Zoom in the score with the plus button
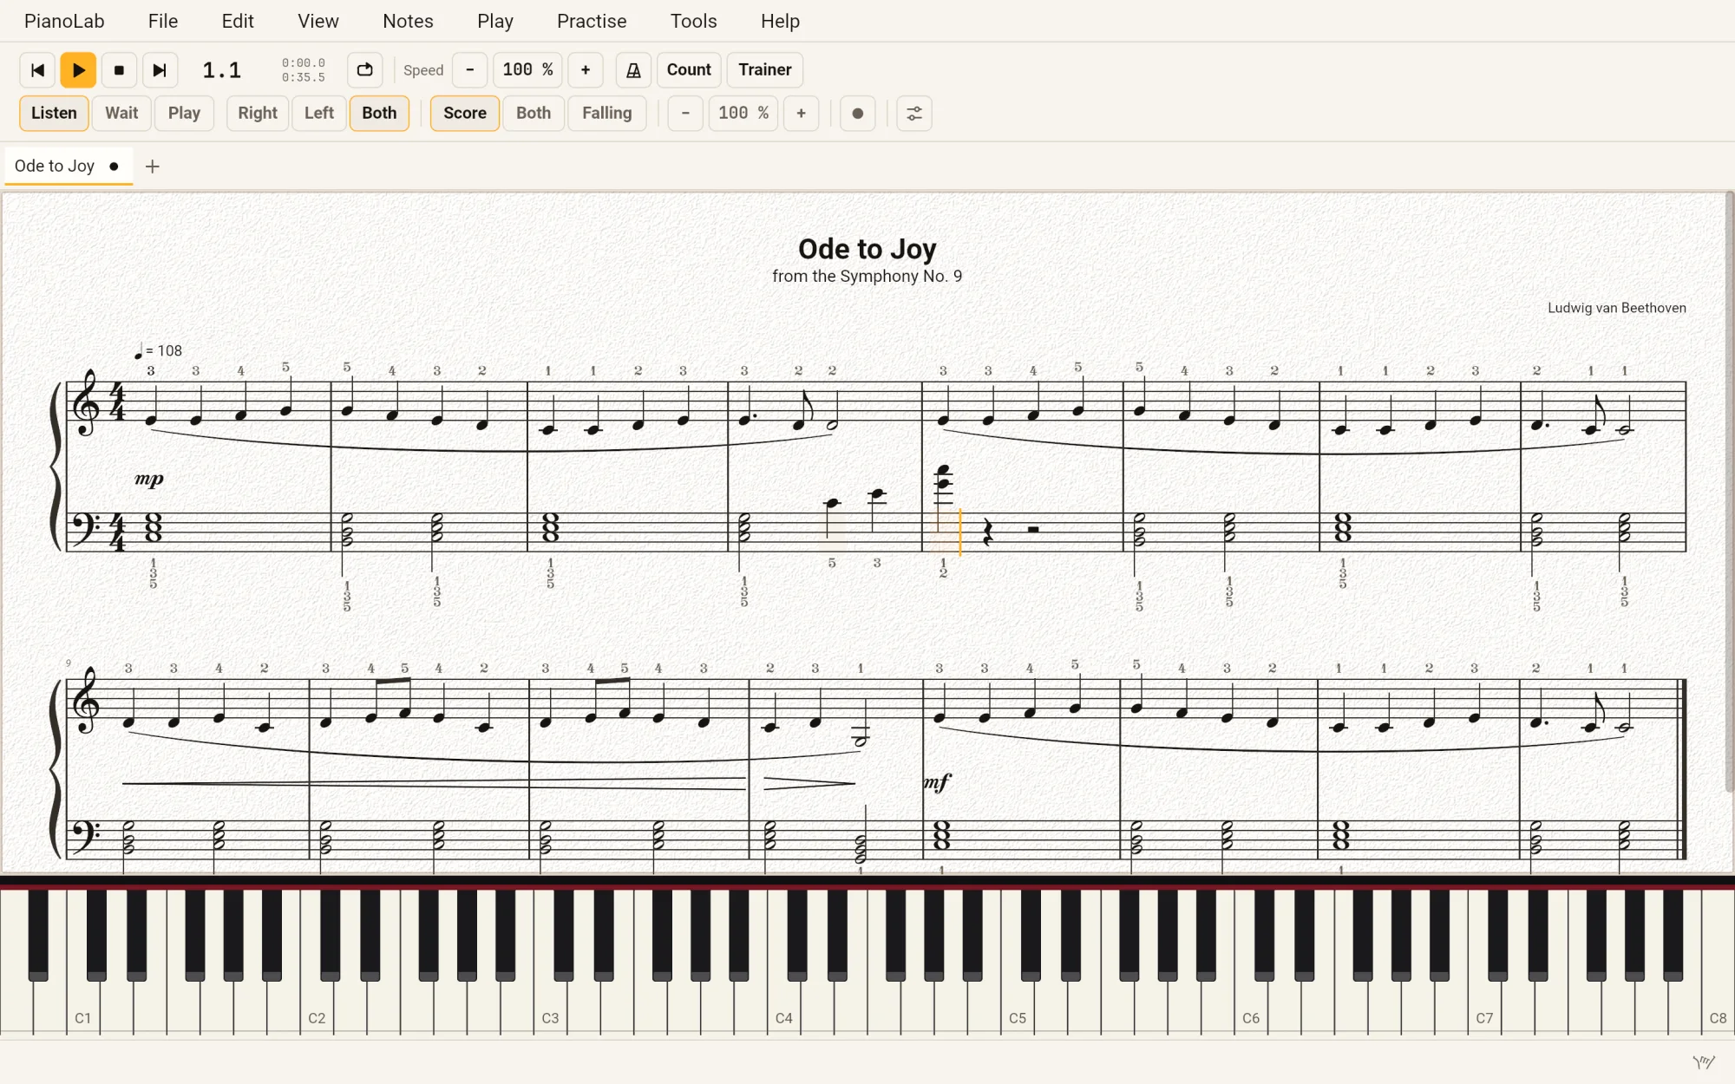 click(801, 114)
